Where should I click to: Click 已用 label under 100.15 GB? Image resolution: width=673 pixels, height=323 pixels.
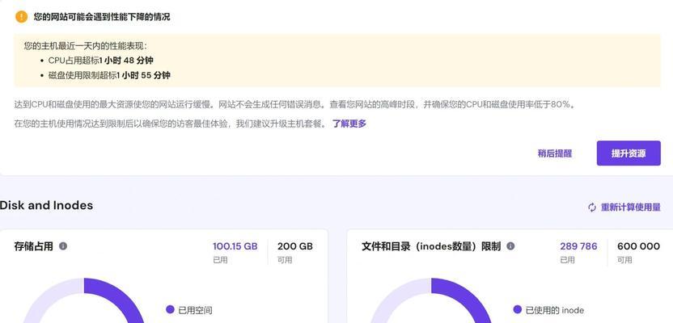coord(220,259)
